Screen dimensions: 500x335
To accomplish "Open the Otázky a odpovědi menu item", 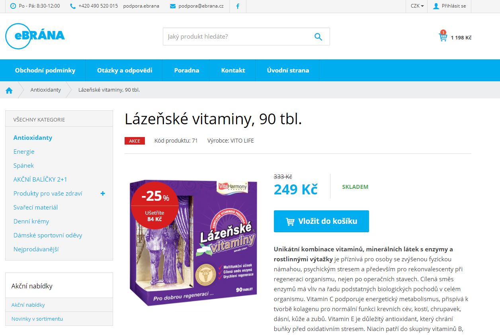I will coord(125,70).
